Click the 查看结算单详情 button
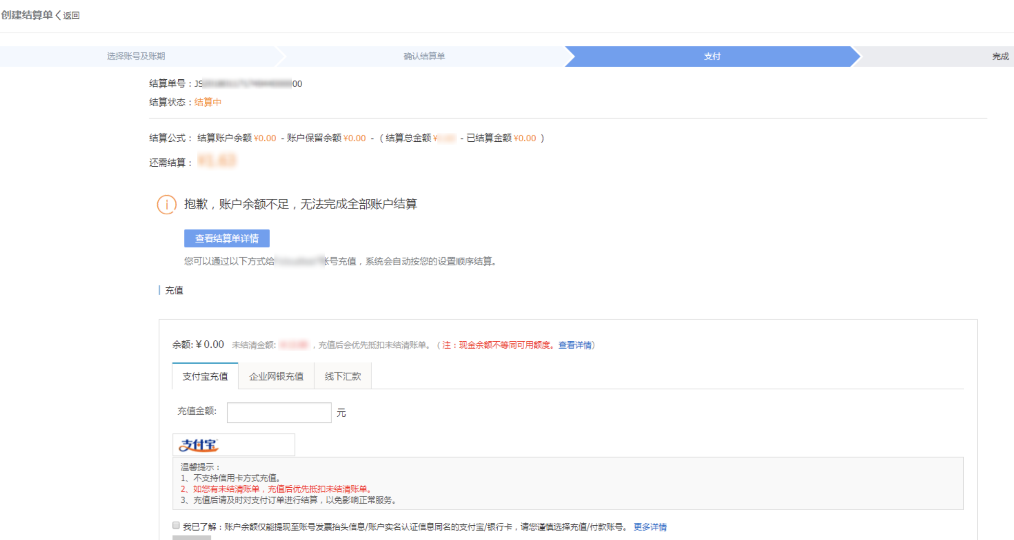 227,238
